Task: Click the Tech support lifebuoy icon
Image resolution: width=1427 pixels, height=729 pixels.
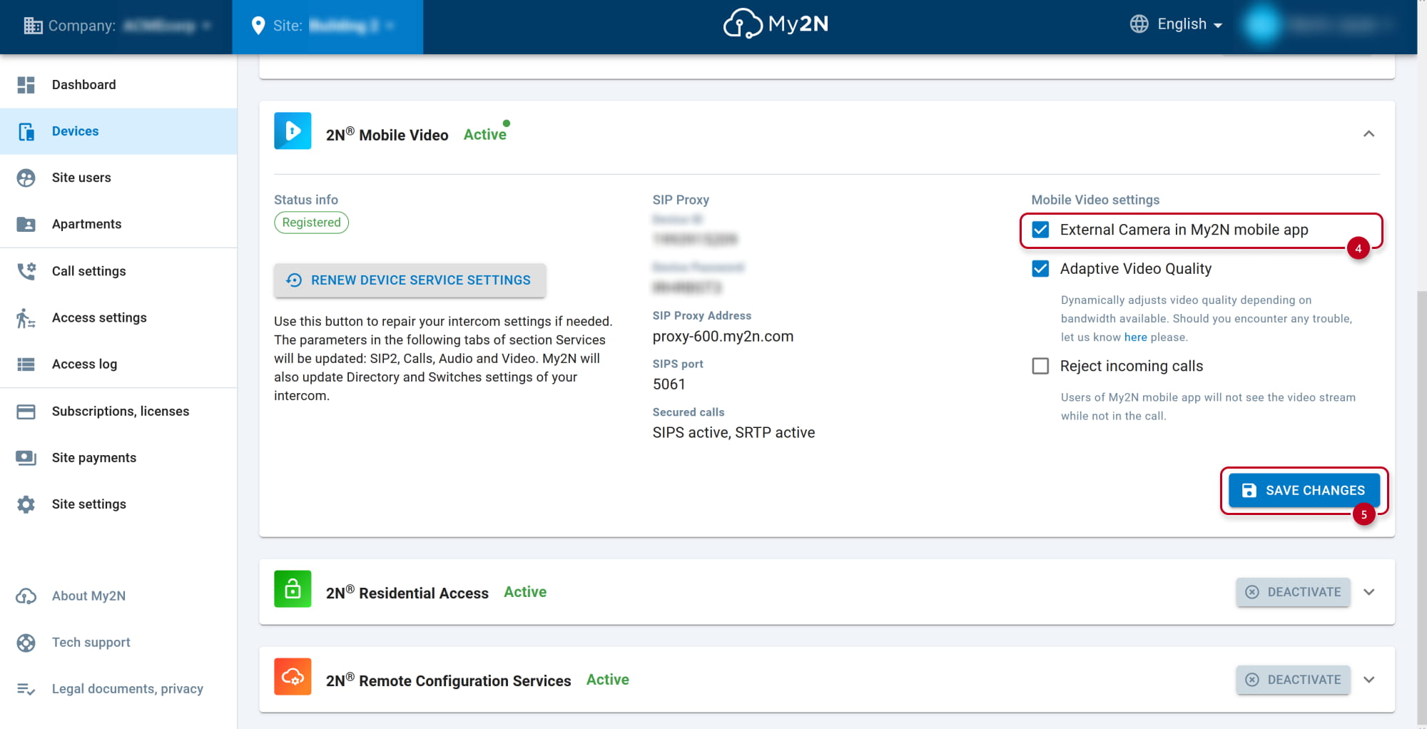Action: (26, 643)
